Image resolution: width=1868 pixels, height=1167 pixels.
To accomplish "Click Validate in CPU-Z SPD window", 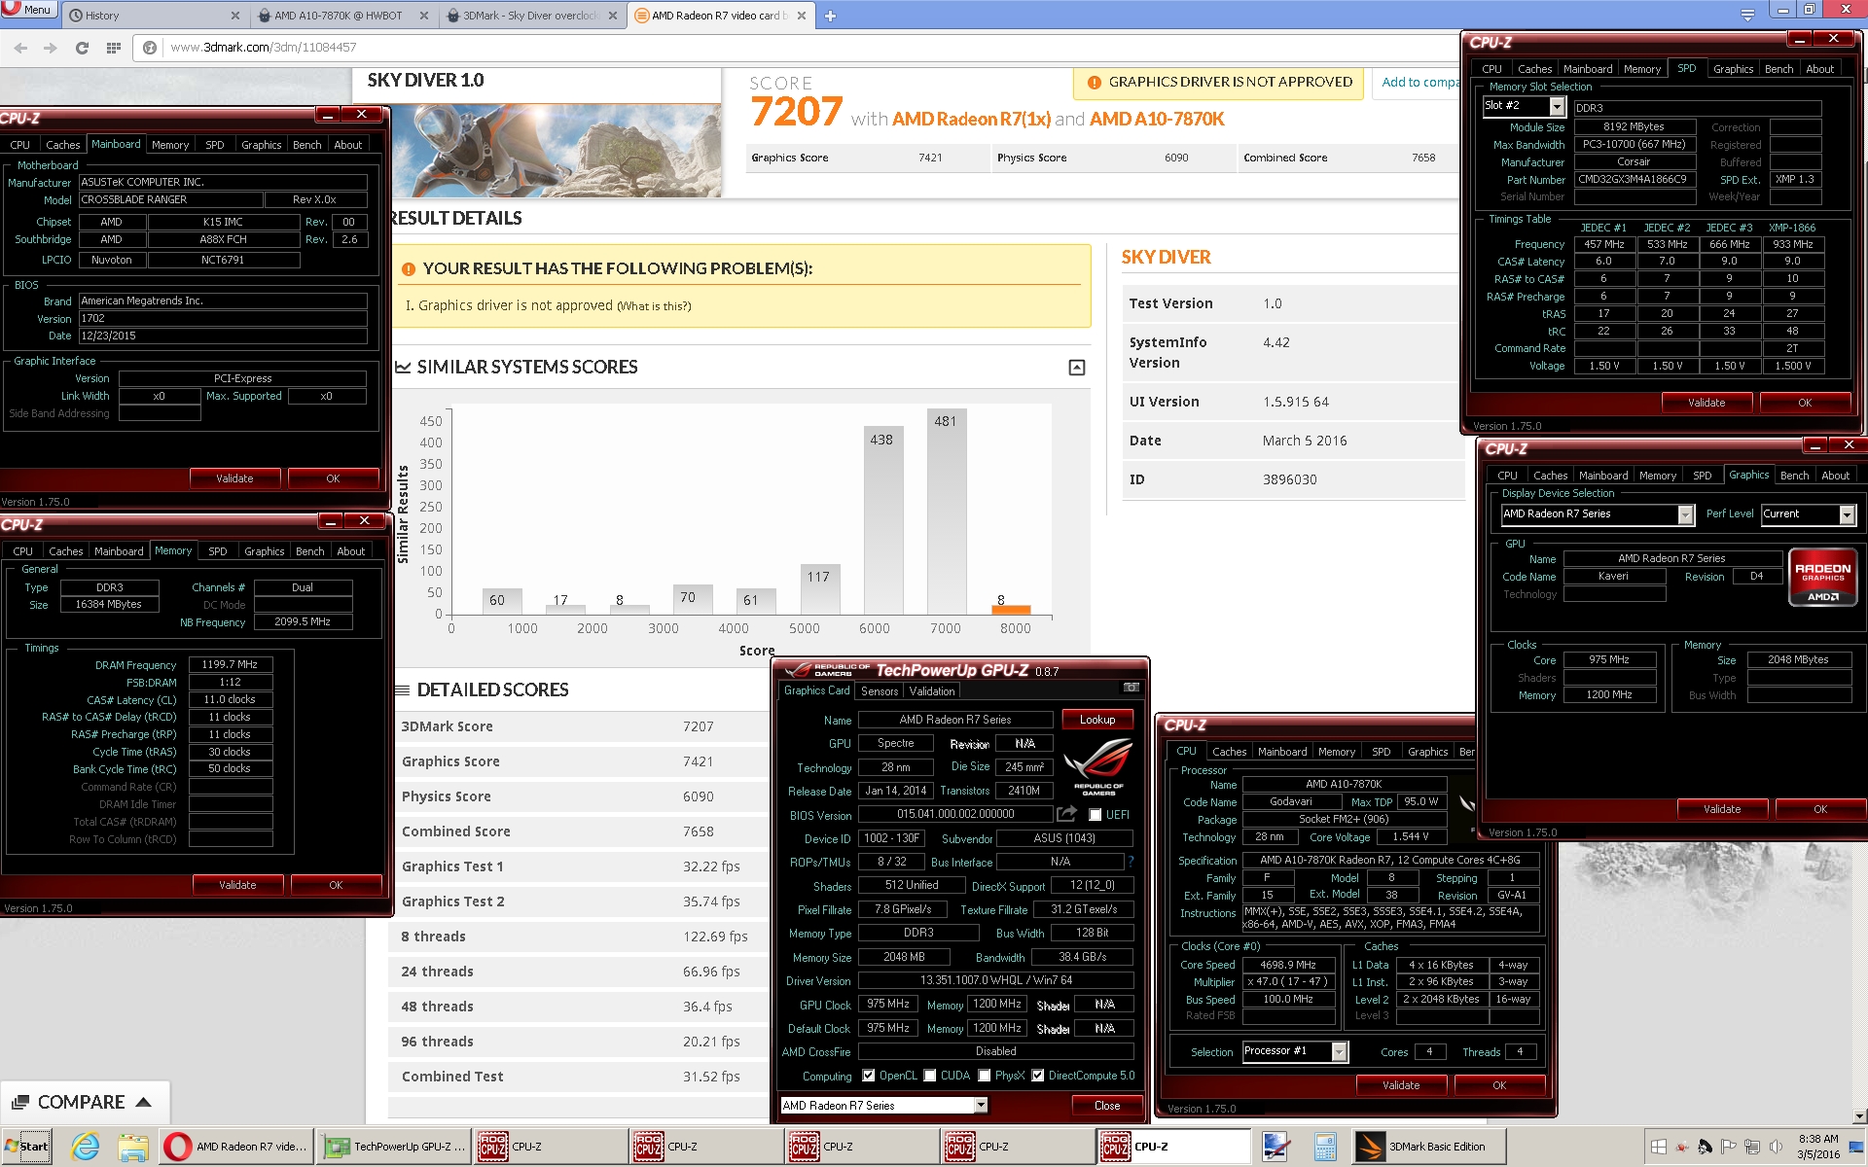I will coord(1706,403).
